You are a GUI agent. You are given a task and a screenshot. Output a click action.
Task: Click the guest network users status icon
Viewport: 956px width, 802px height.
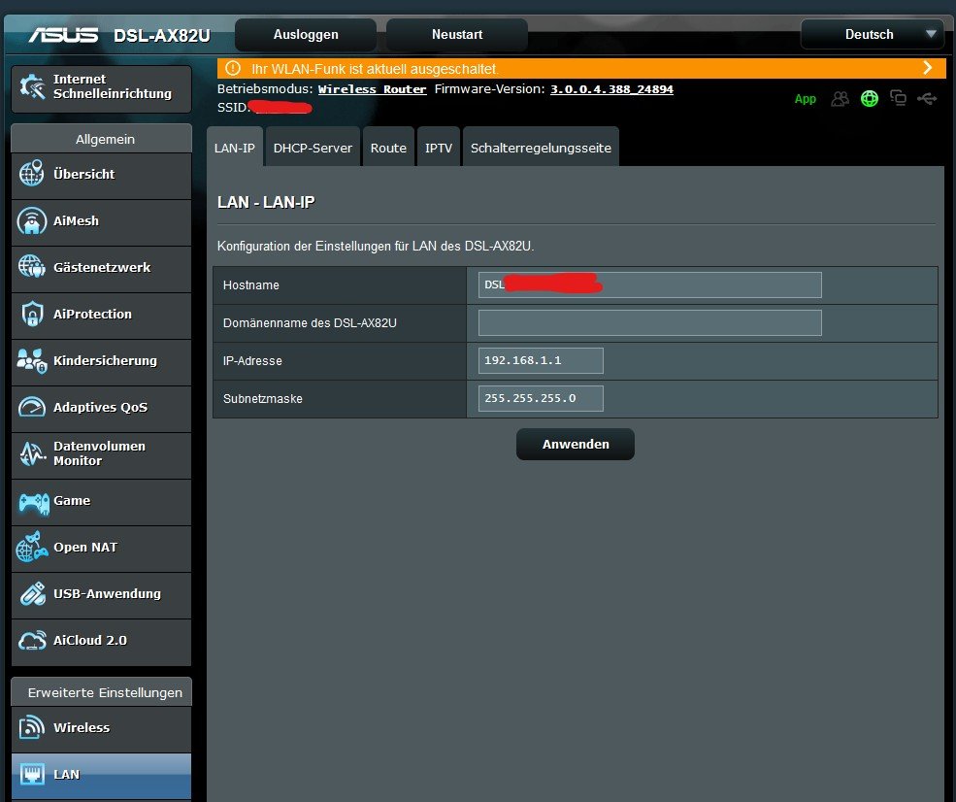pos(841,98)
